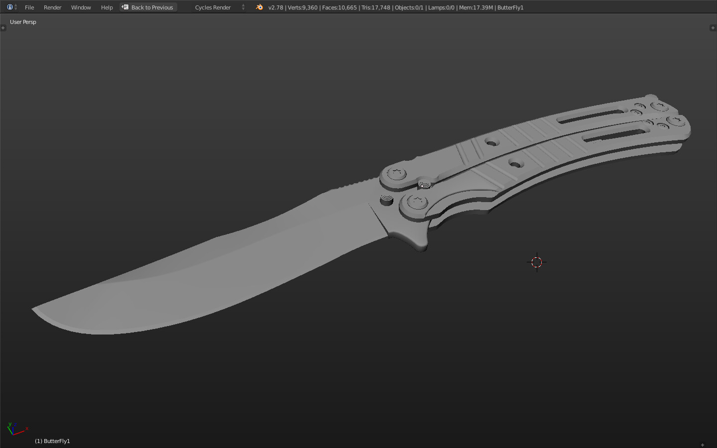This screenshot has height=448, width=717.
Task: Click the v2.78 version text
Action: click(275, 7)
